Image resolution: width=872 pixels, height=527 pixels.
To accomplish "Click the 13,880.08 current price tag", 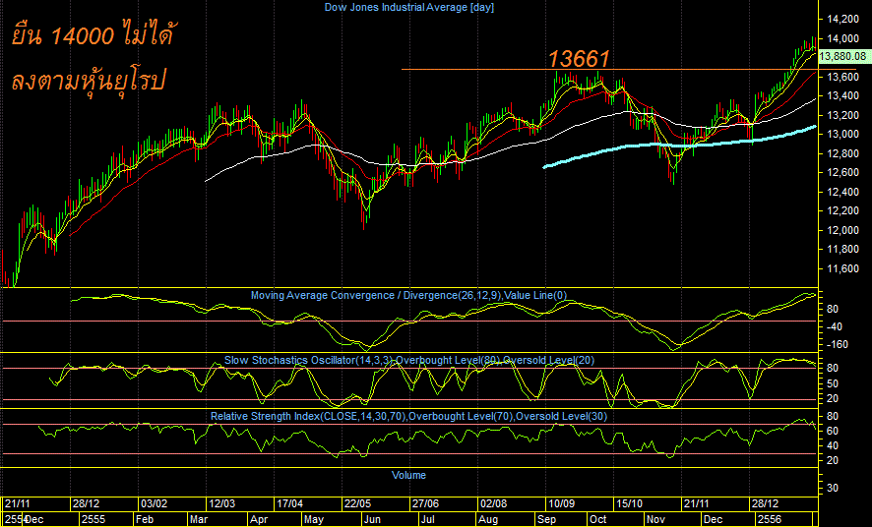I will 842,56.
